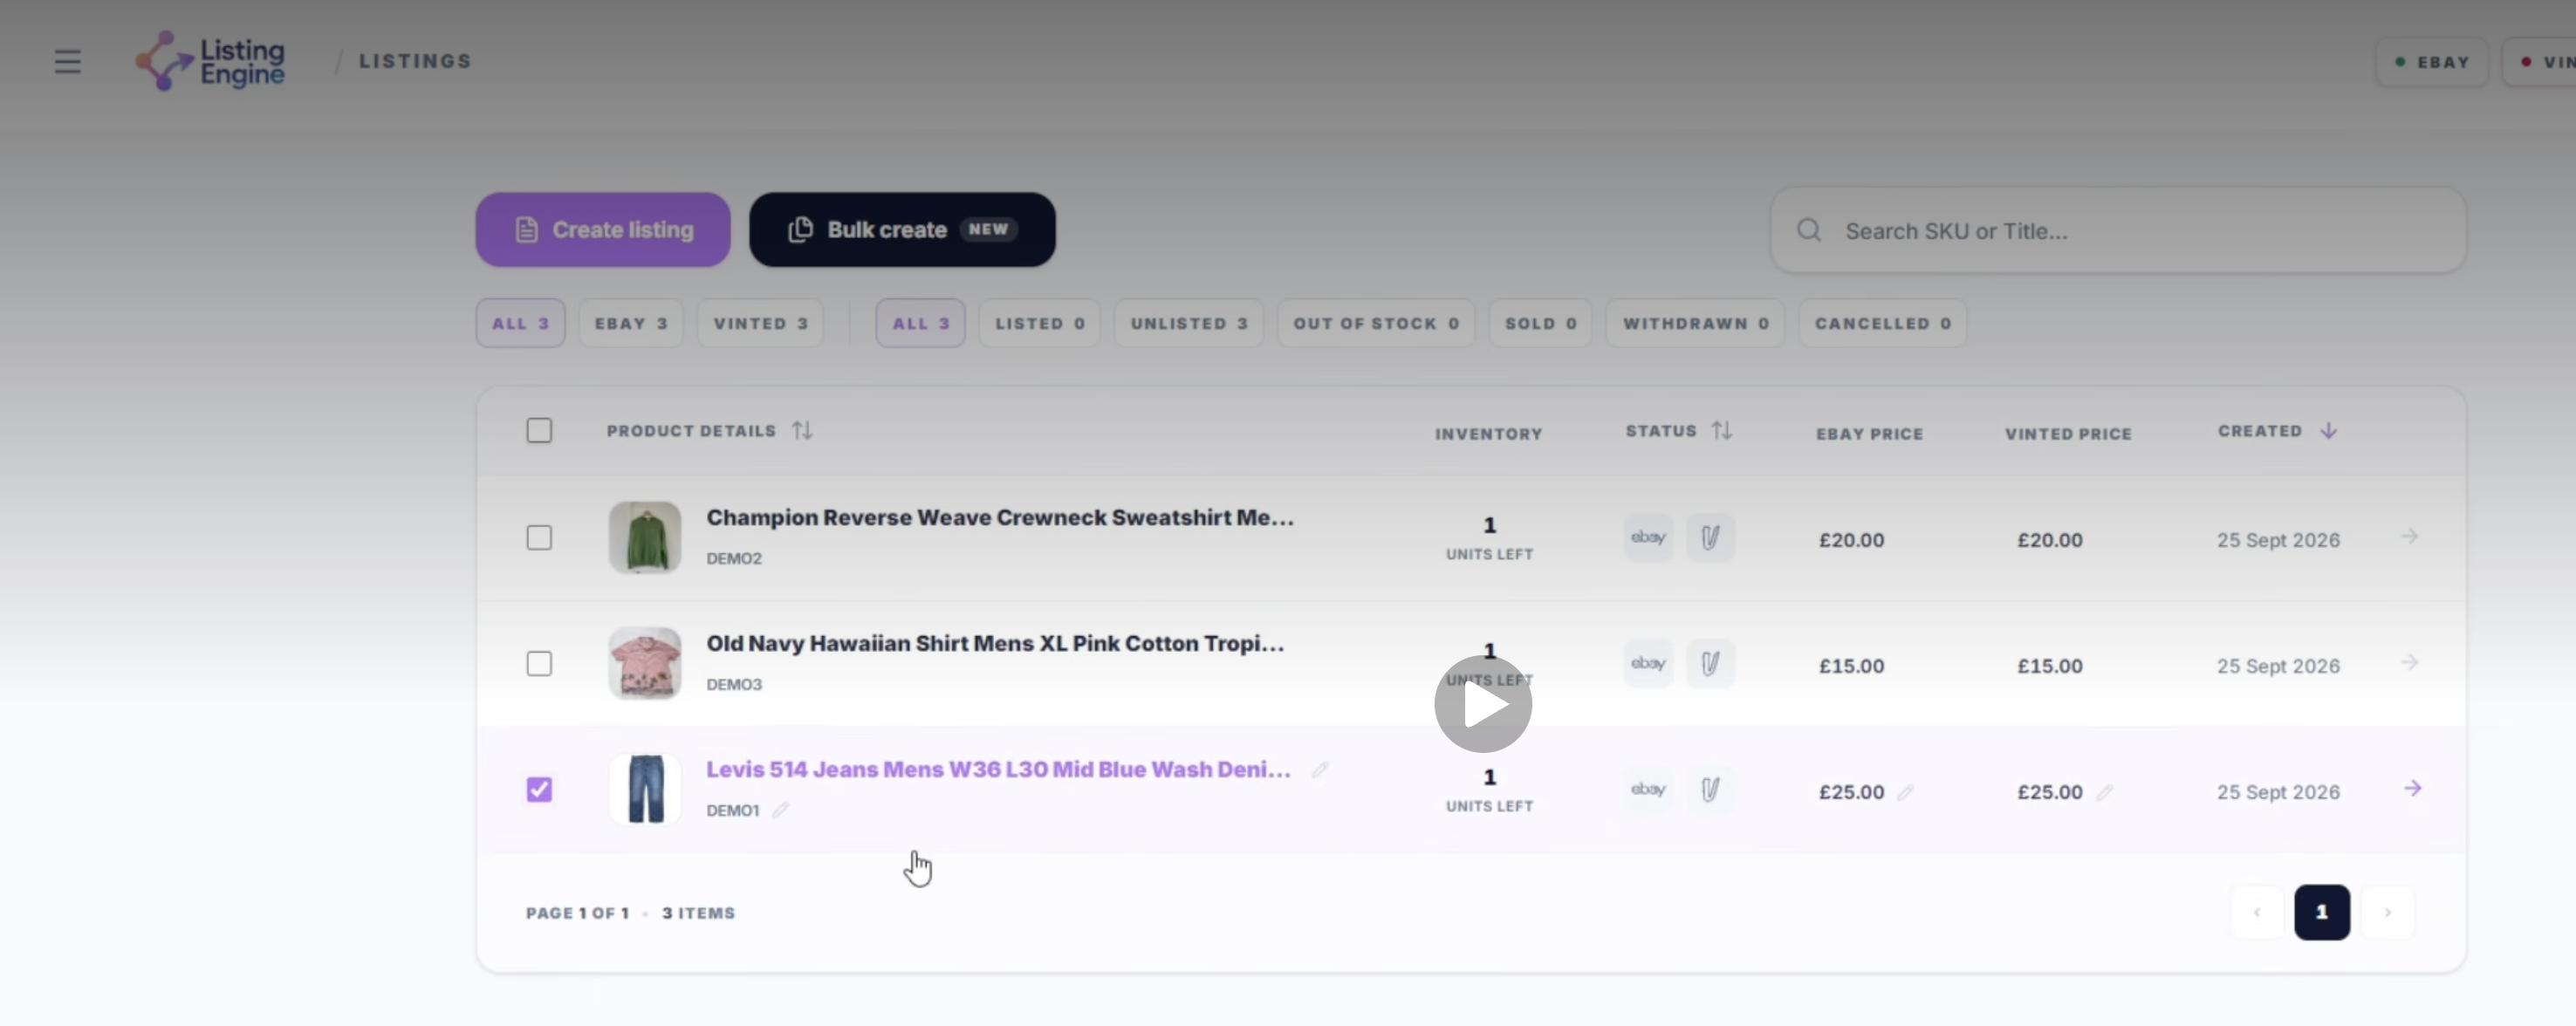Select the marketplace ALL 3 filter
The image size is (2576, 1026).
point(520,323)
